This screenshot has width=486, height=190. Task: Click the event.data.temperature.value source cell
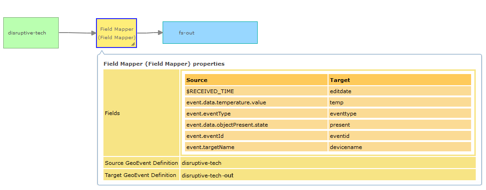coord(256,102)
